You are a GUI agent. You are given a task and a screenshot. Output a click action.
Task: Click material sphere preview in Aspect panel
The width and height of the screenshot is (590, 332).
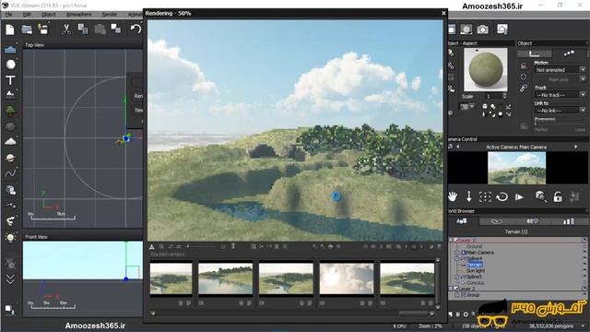[x=486, y=70]
